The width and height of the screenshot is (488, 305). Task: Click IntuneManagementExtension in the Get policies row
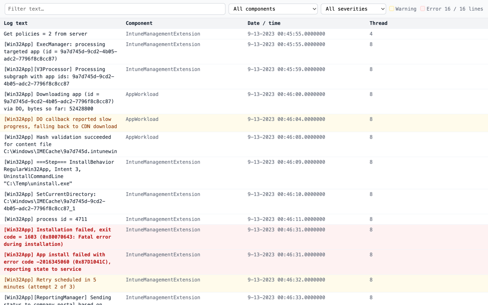coord(163,34)
